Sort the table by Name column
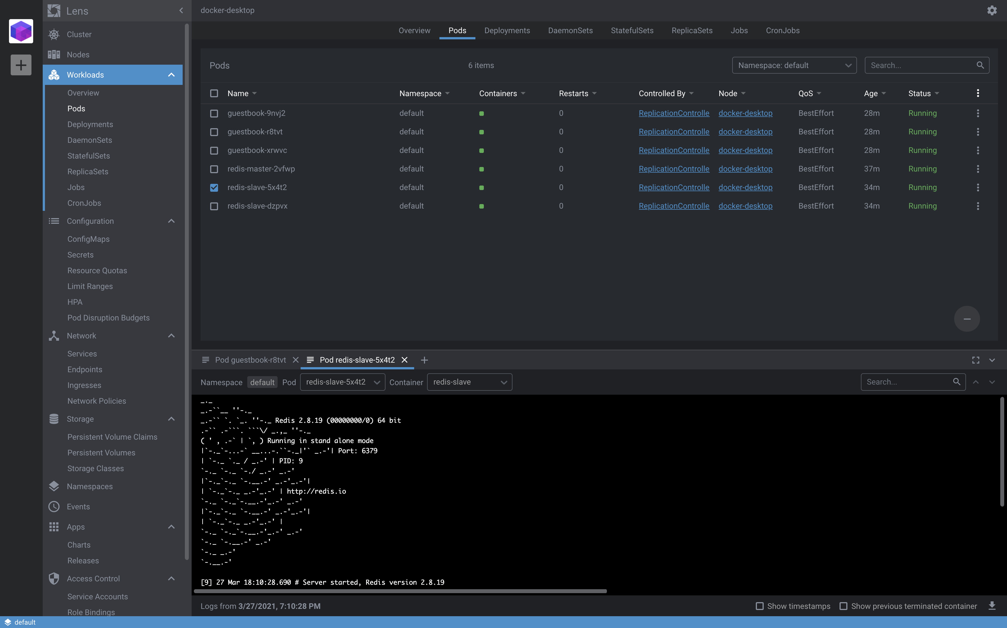 [238, 93]
